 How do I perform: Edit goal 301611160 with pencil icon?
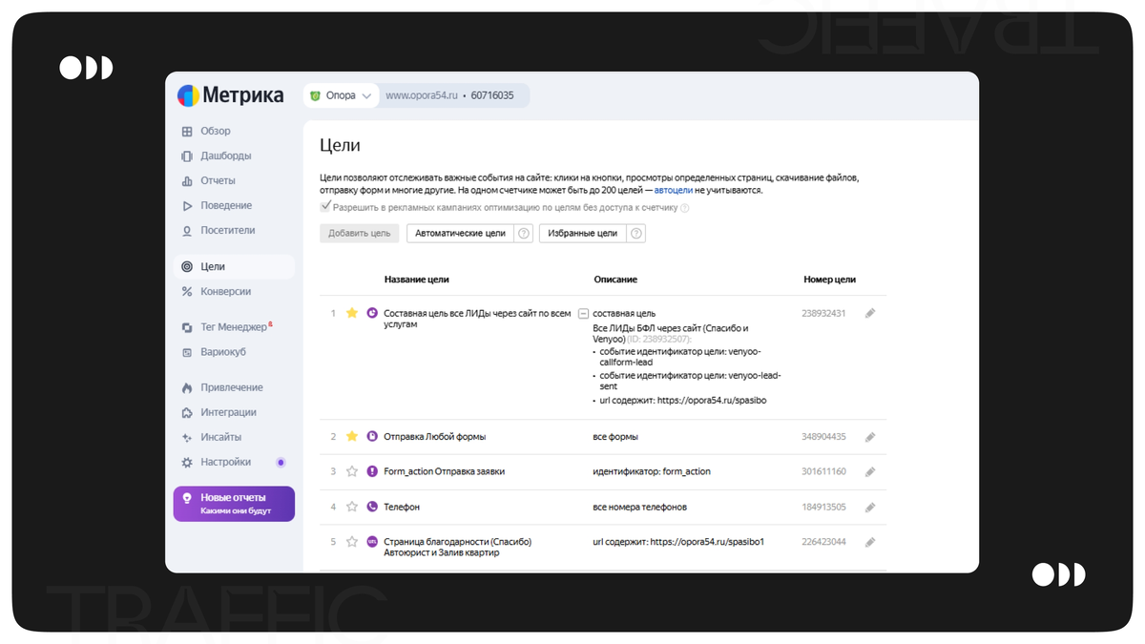[x=870, y=471]
